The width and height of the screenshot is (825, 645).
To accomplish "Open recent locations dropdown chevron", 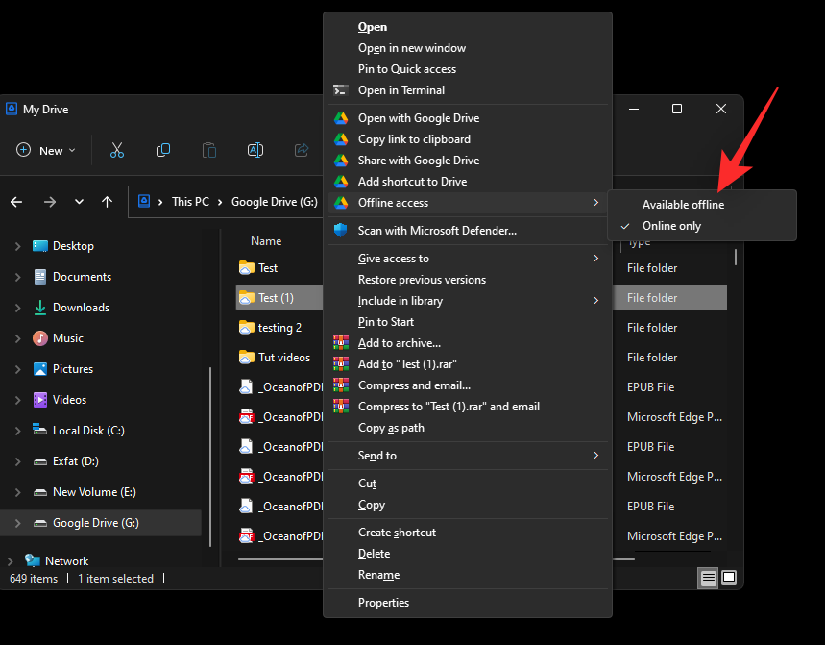I will (x=79, y=202).
